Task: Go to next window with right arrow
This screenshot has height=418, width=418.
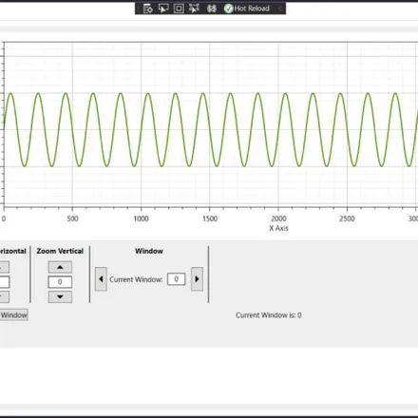Action: (x=197, y=279)
